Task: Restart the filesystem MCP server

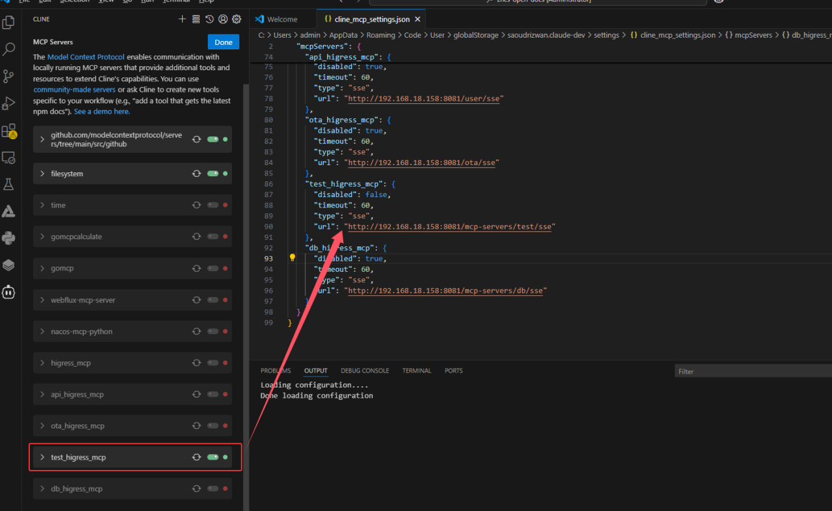Action: 196,174
